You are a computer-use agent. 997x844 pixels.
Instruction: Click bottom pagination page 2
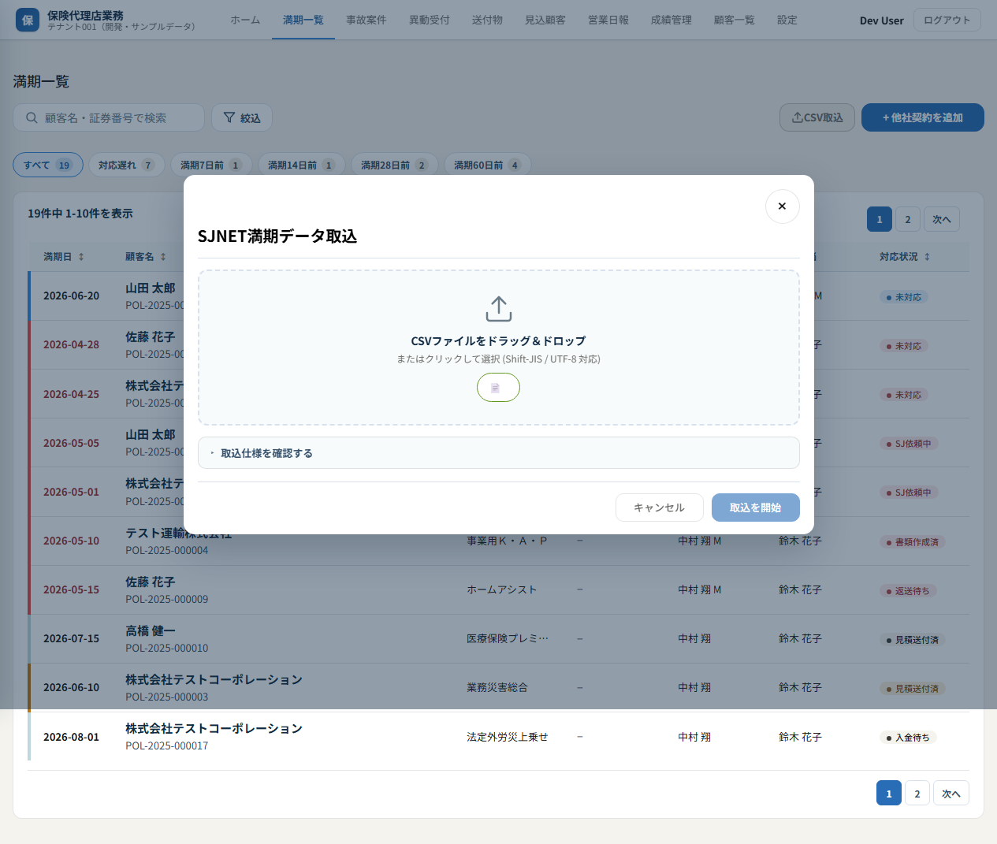pos(917,794)
